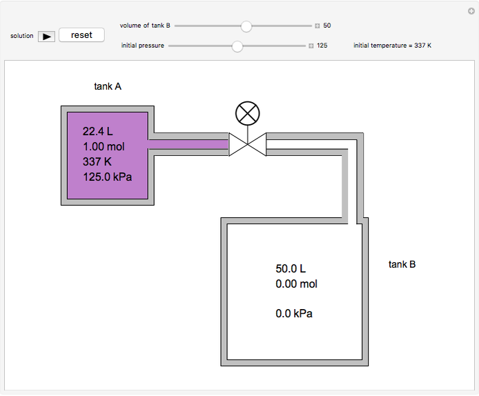Click the volume of tank B slider thumb
The width and height of the screenshot is (479, 396).
246,26
